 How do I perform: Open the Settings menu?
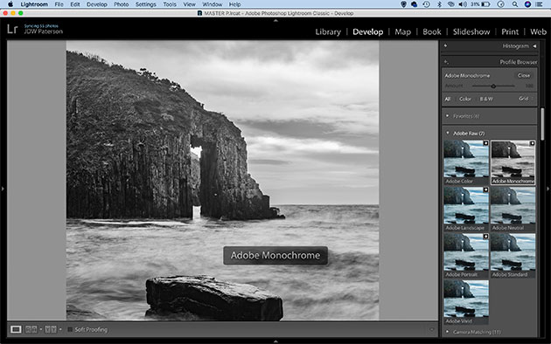(145, 4)
